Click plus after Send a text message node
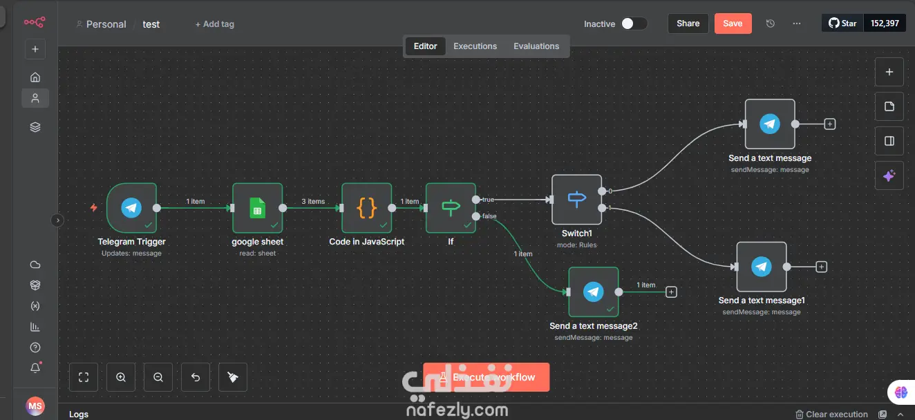915x420 pixels. pos(830,124)
